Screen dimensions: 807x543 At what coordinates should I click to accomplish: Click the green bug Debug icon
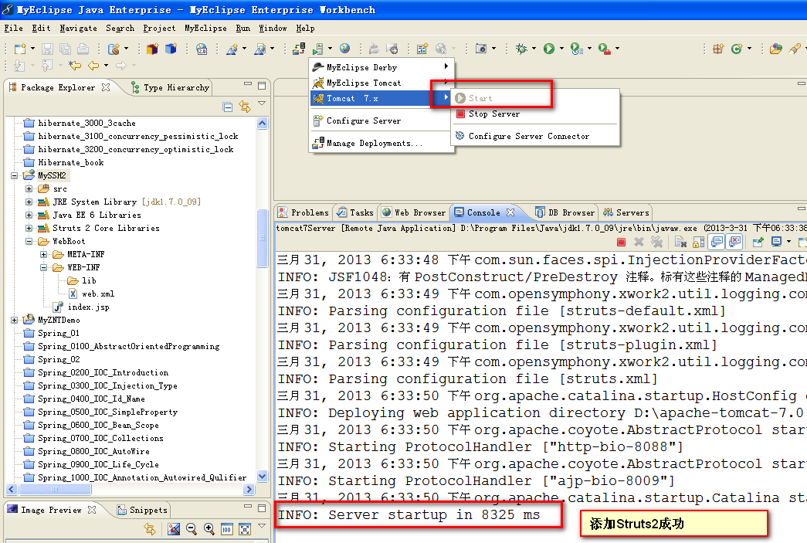(x=522, y=49)
